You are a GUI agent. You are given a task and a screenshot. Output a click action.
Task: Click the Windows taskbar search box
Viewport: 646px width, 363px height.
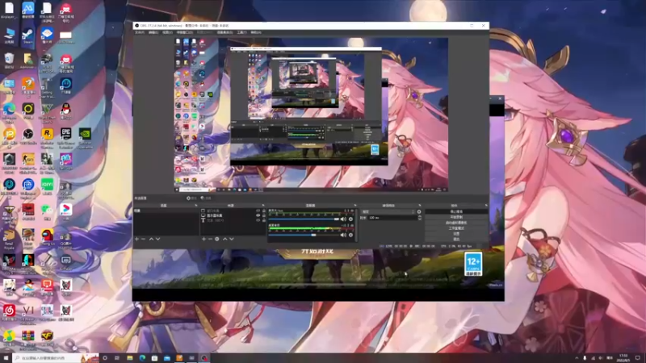tap(56, 358)
